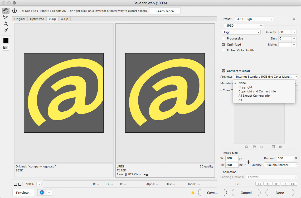This screenshot has width=301, height=198.
Task: Choose Copyright and Contact Info option
Action: pyautogui.click(x=264, y=91)
